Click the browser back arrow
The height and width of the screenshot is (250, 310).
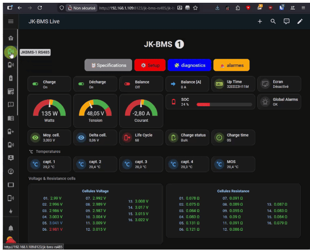tap(20, 8)
